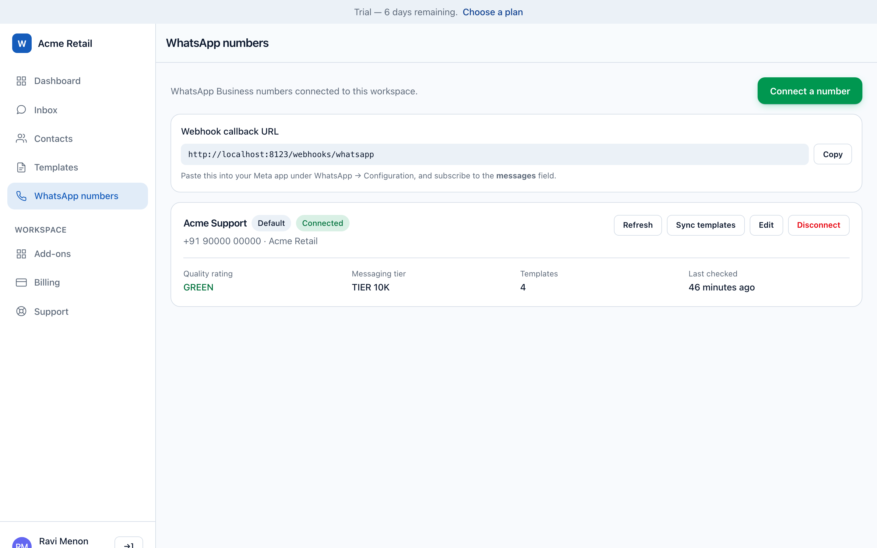Copy the webhook callback URL

tap(833, 154)
